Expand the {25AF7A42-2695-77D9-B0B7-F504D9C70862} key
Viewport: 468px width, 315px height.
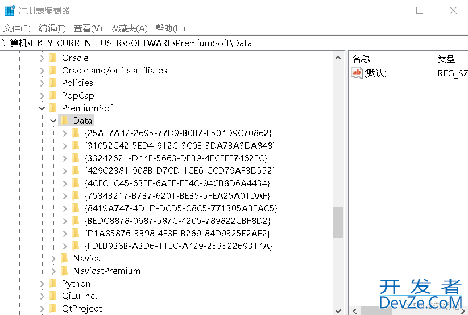[x=65, y=133]
